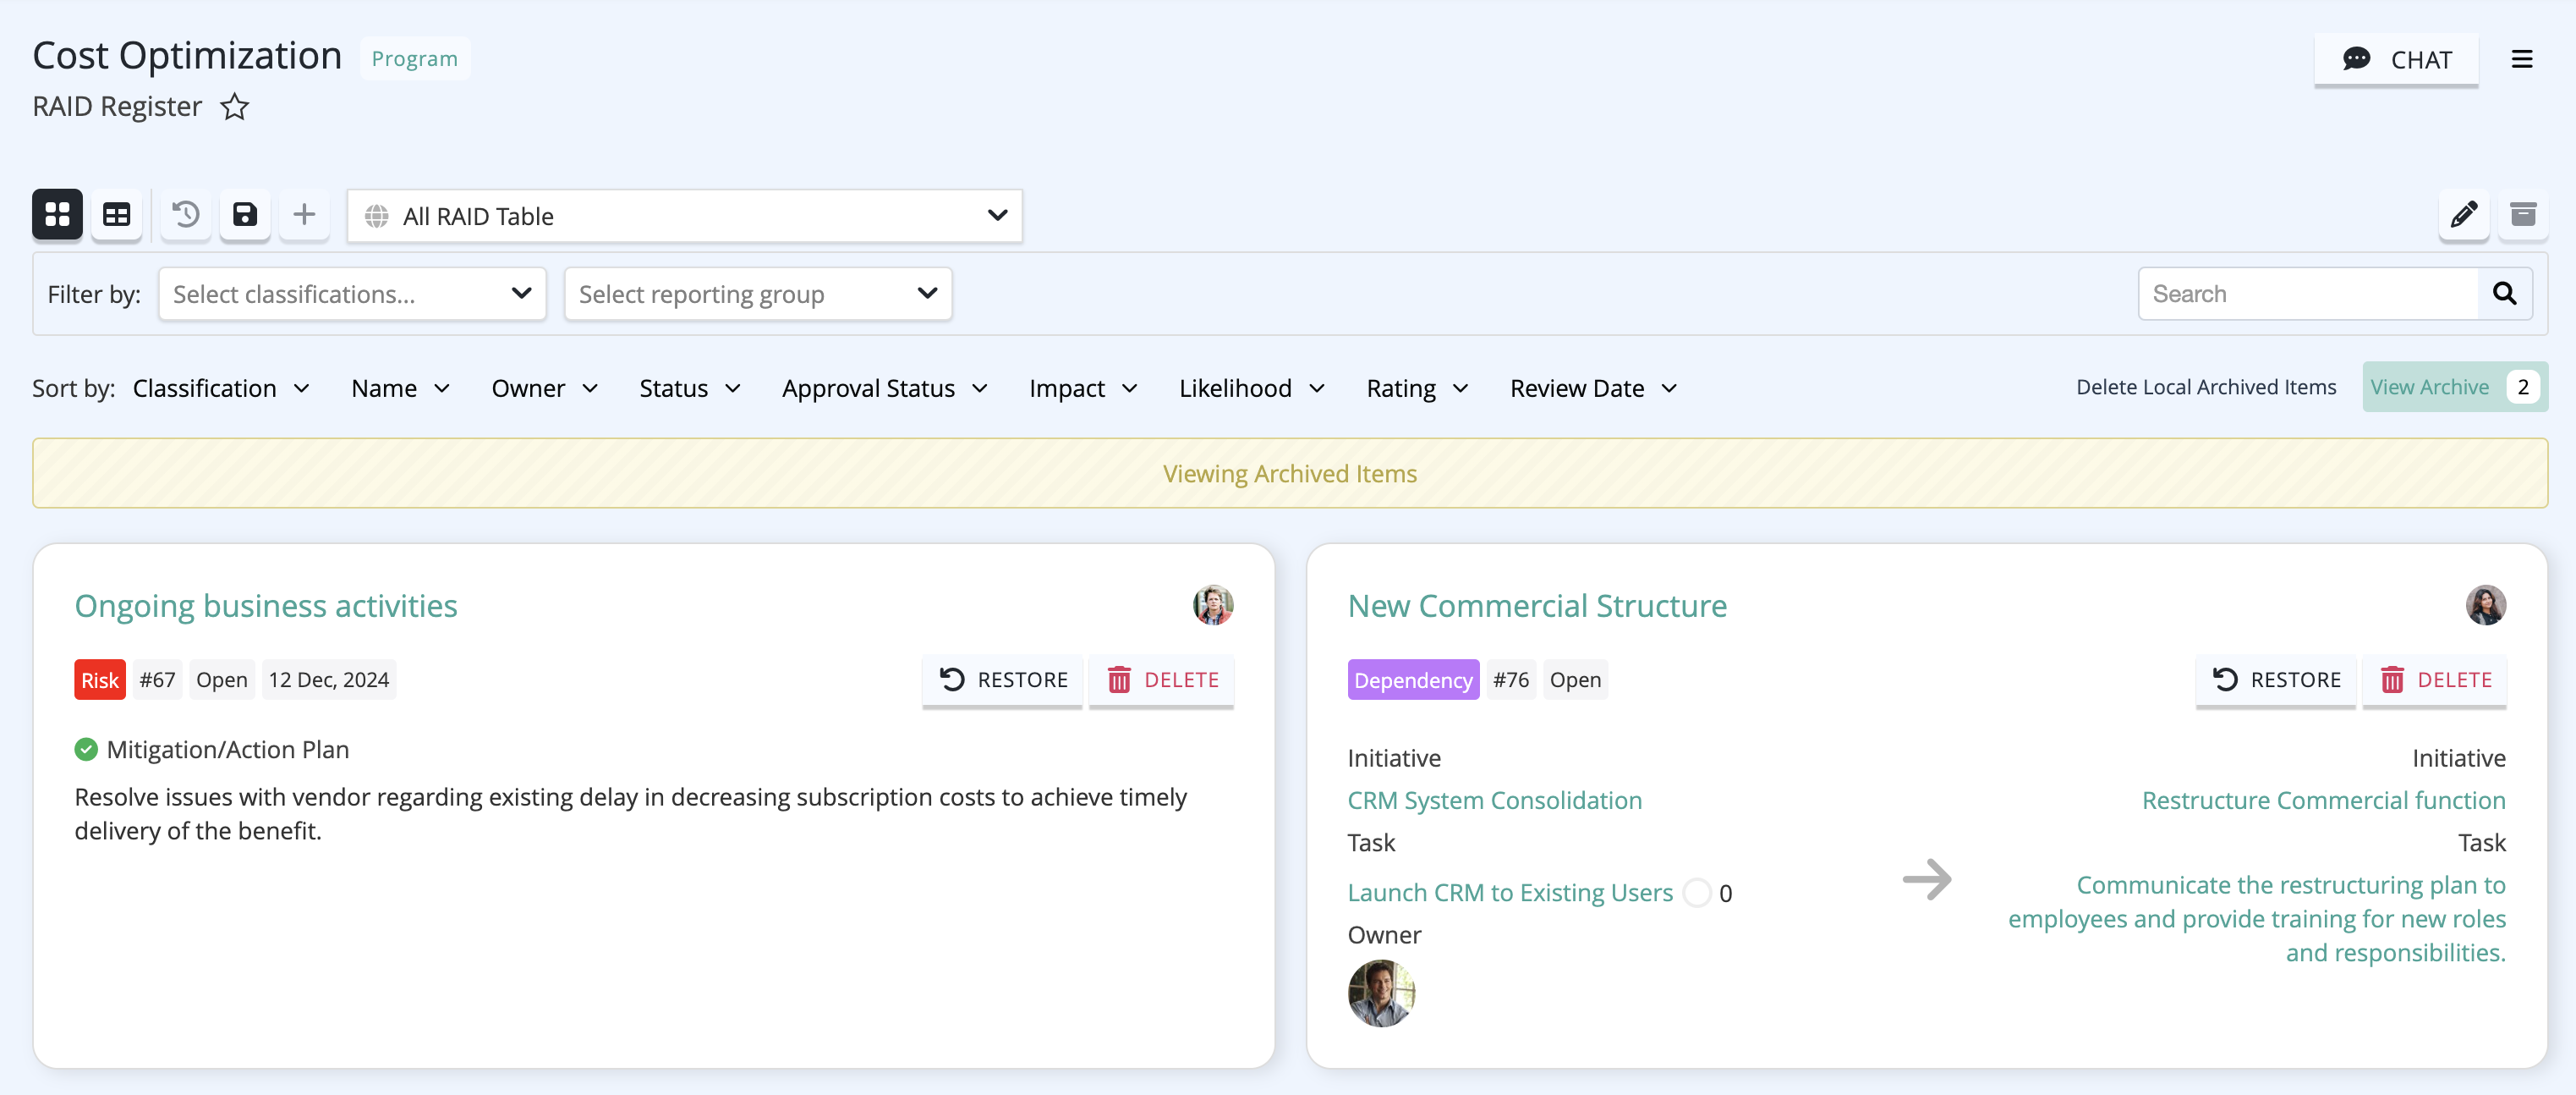Image resolution: width=2576 pixels, height=1095 pixels.
Task: Click the purple Dependency tag
Action: click(1413, 680)
